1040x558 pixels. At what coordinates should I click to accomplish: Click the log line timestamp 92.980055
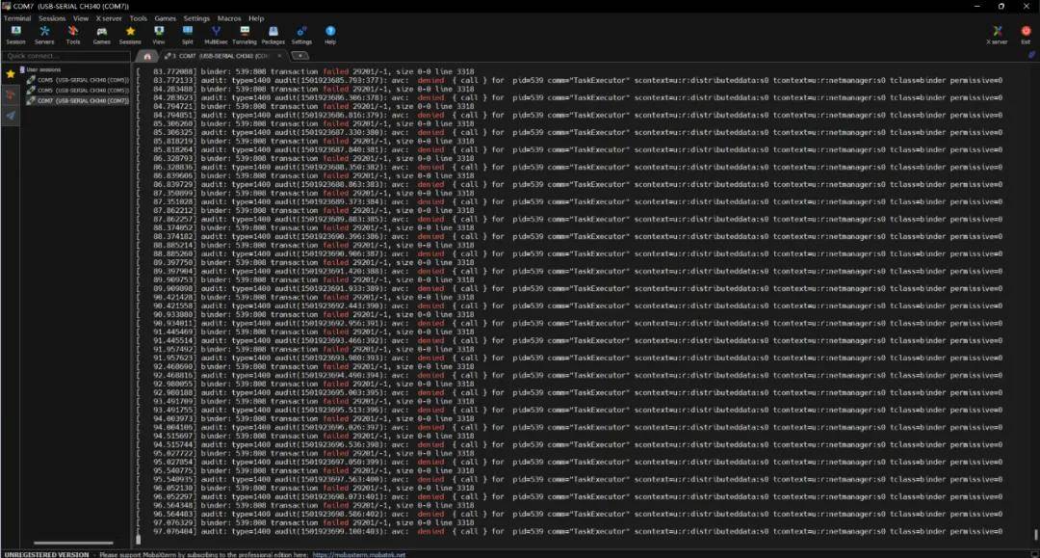(173, 384)
